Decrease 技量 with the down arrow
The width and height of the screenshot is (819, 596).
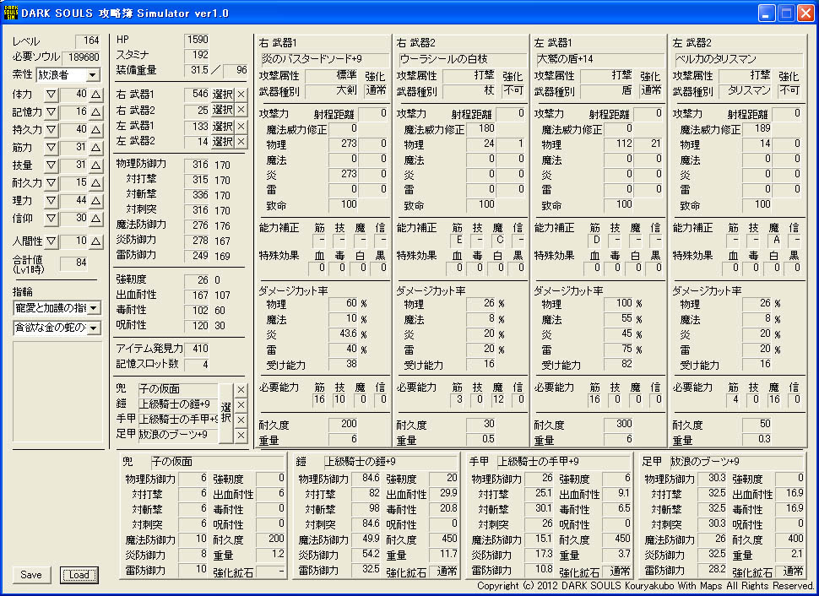(x=51, y=165)
